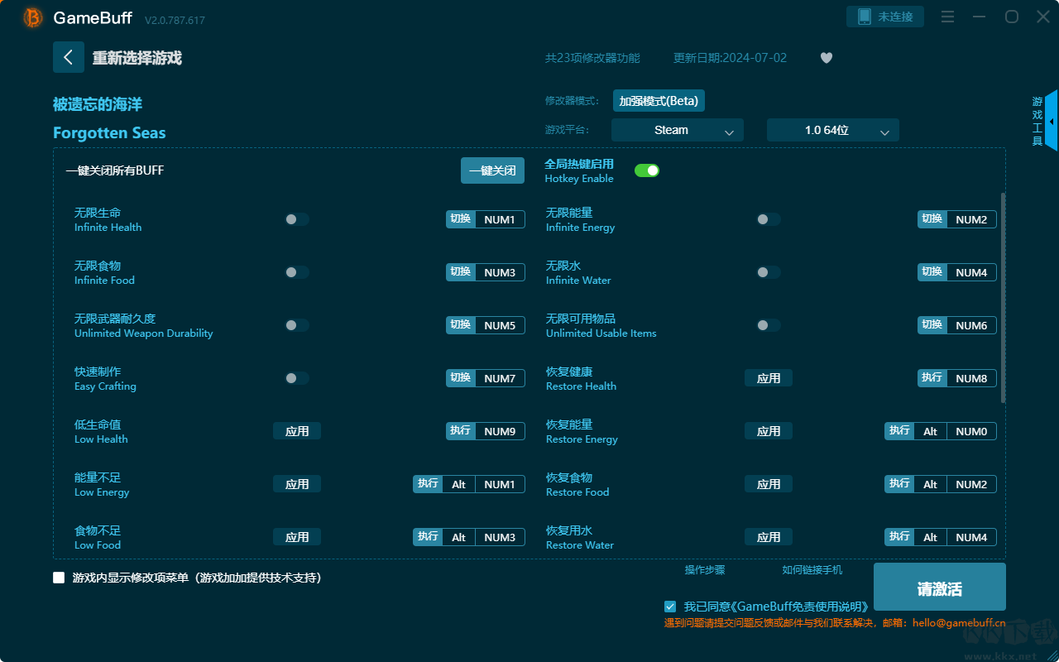The image size is (1059, 662).
Task: Click 一键关闭 to disable all buffs
Action: [x=492, y=170]
